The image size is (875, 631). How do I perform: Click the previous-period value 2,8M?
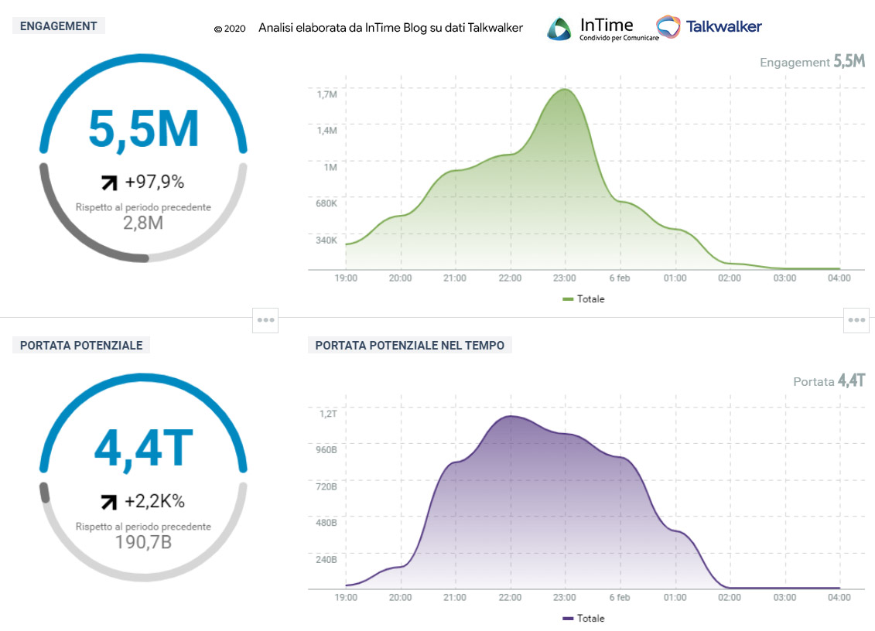(143, 223)
